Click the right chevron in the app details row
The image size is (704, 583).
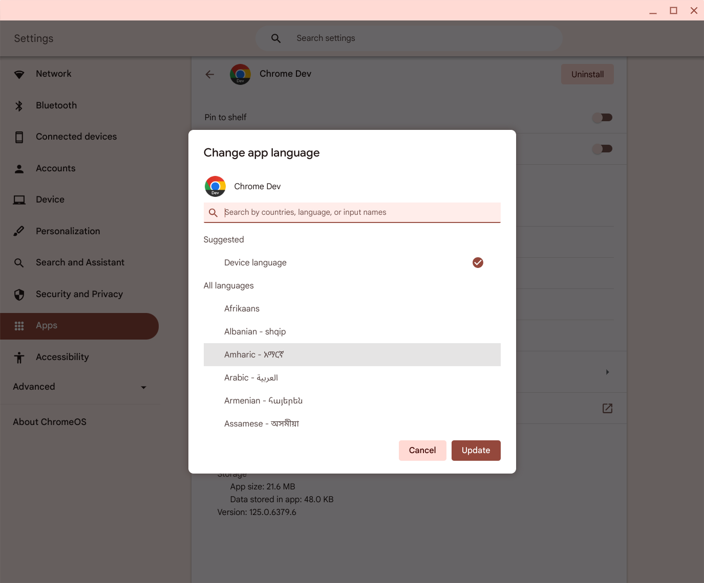point(607,372)
